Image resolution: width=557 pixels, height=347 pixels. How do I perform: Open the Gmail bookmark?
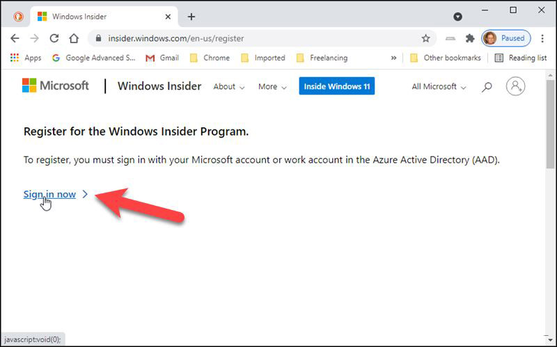(162, 58)
